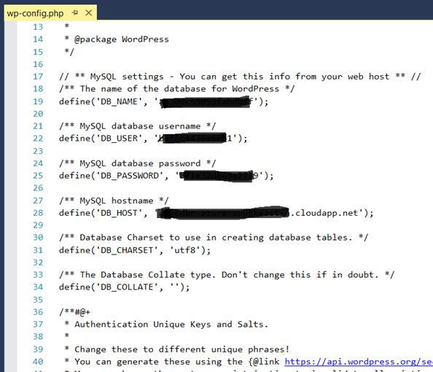
Task: Click the 'DB_PASSWORD' define statement
Action: [x=166, y=176]
